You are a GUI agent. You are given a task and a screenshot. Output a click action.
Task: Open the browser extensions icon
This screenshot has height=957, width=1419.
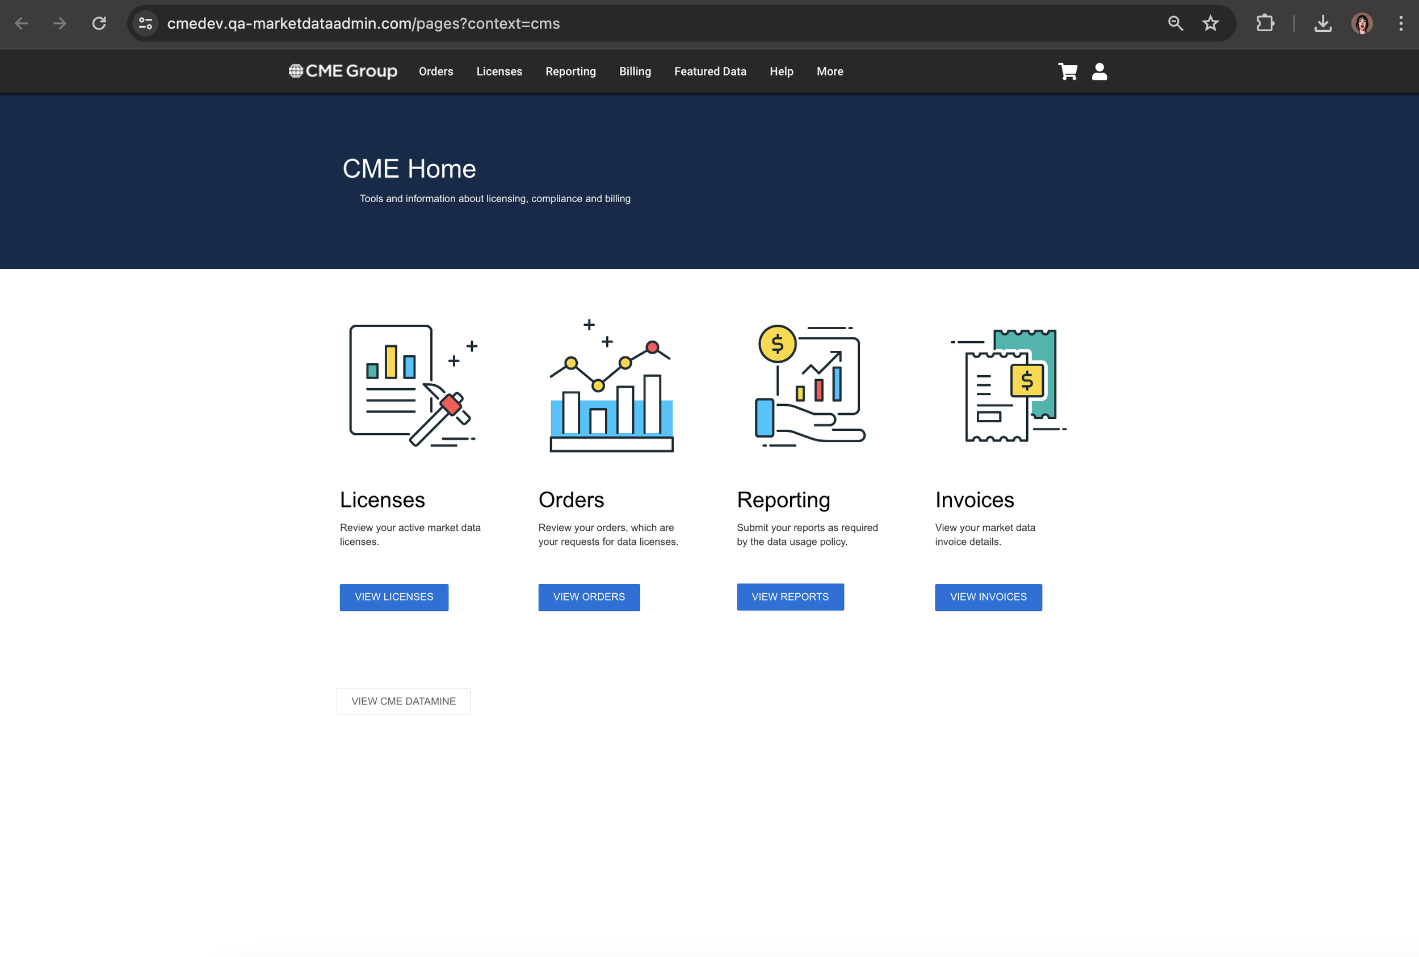coord(1265,23)
